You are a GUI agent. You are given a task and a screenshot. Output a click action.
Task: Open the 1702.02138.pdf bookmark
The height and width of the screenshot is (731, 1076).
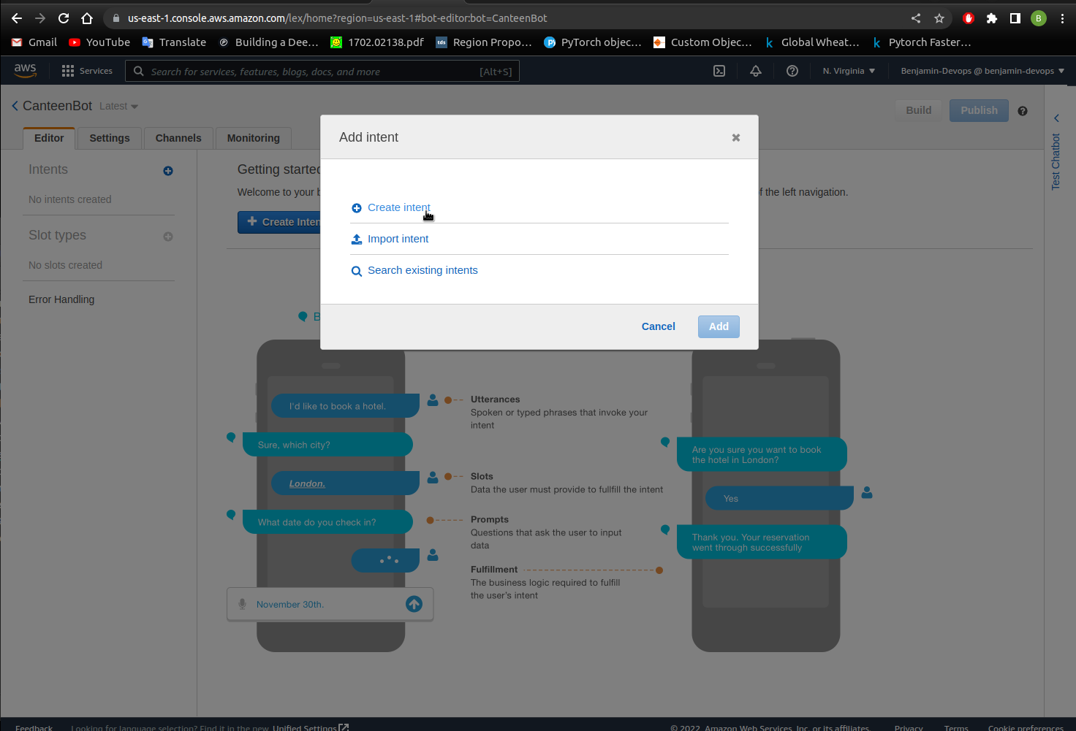coord(377,42)
